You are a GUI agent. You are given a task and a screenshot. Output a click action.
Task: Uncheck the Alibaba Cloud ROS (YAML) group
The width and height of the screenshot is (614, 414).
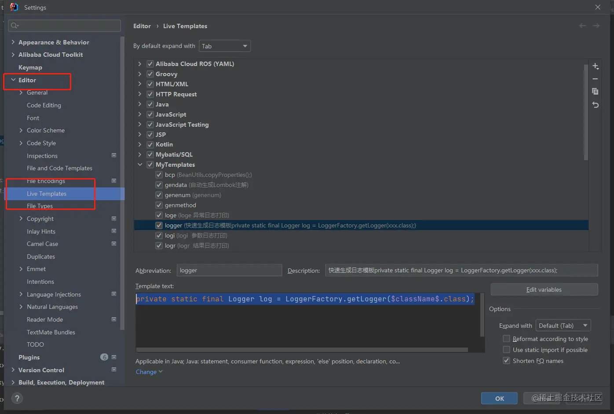pyautogui.click(x=150, y=64)
